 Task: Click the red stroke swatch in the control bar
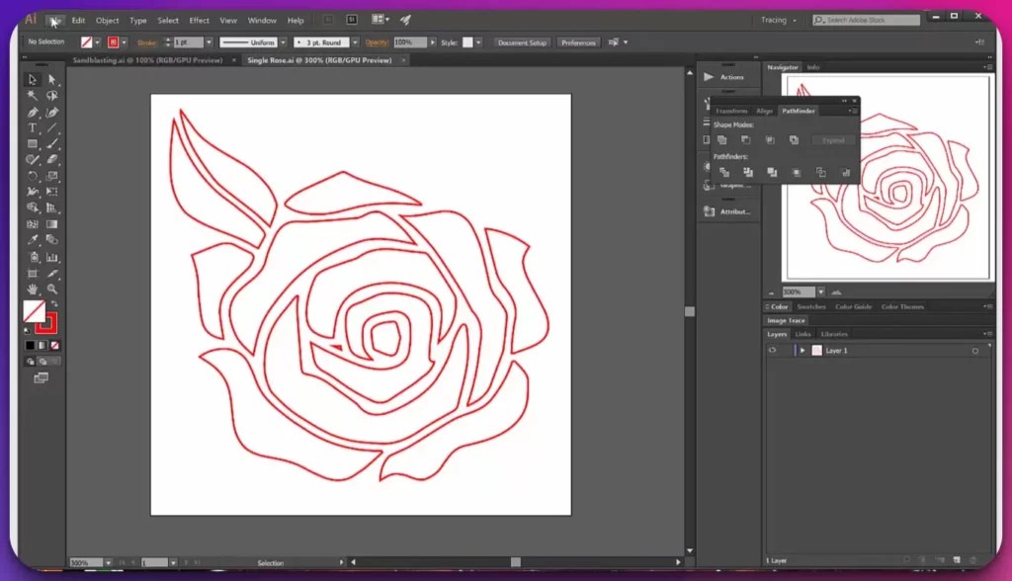112,41
